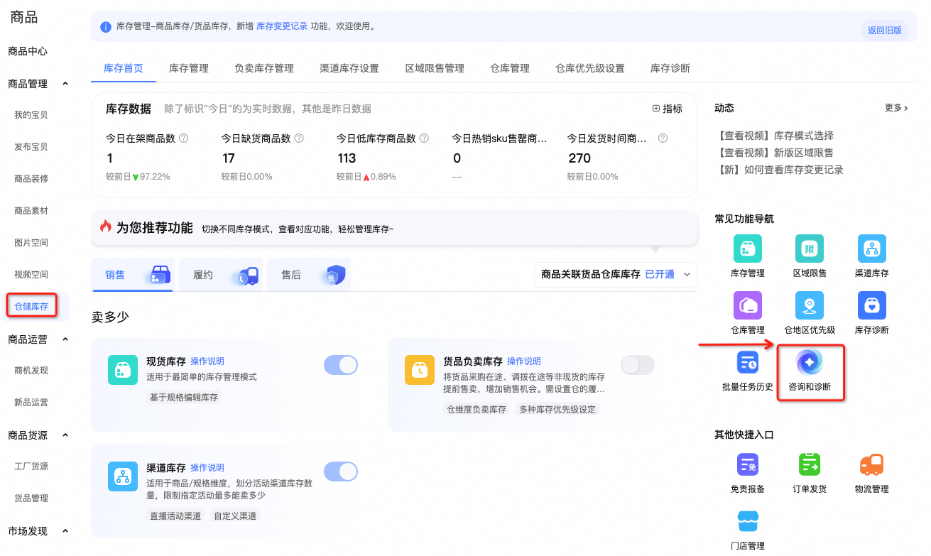This screenshot has width=931, height=556.
Task: Open the 免责报备 quick entry icon
Action: click(747, 465)
